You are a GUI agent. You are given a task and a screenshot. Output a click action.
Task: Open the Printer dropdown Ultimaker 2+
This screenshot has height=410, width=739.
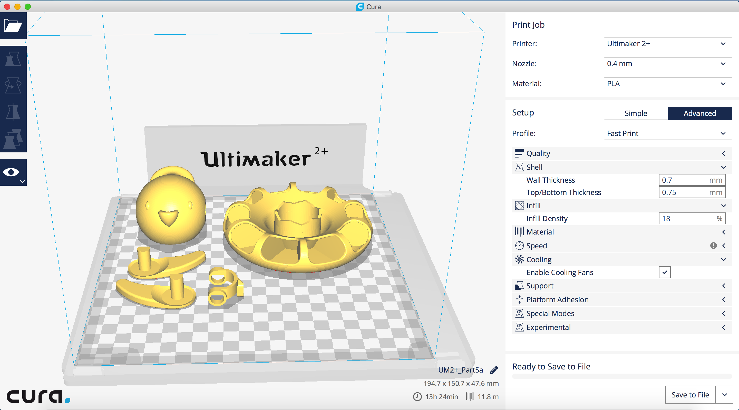667,44
